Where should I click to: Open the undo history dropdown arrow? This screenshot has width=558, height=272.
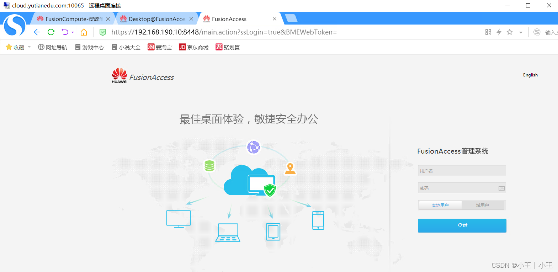click(x=73, y=32)
